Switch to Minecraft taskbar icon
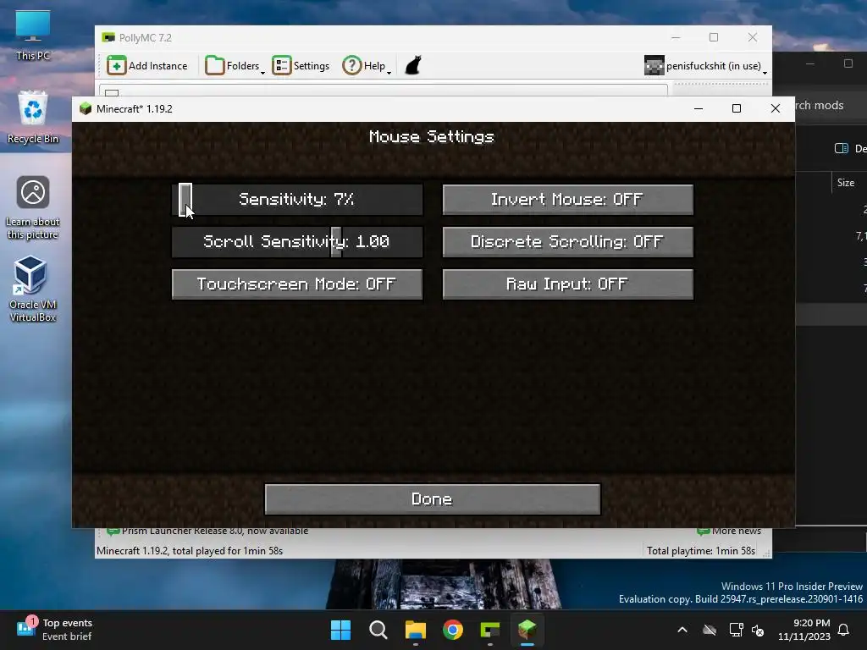Viewport: 867px width, 650px height. click(527, 630)
